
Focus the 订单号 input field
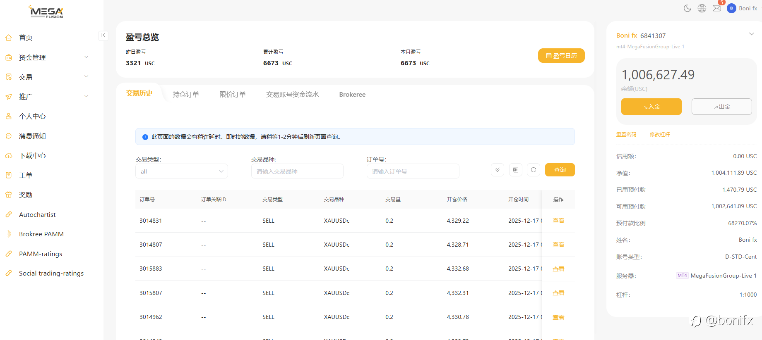[x=413, y=171]
